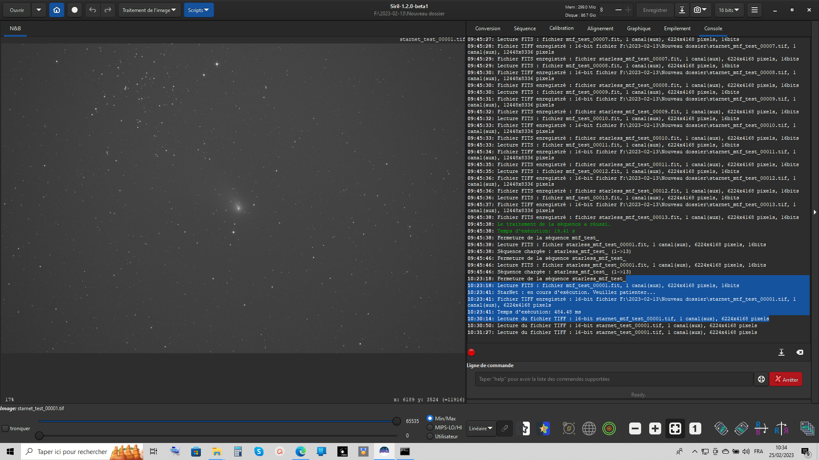Switch to the Empilement tab
This screenshot has height=460, width=819.
click(x=677, y=29)
